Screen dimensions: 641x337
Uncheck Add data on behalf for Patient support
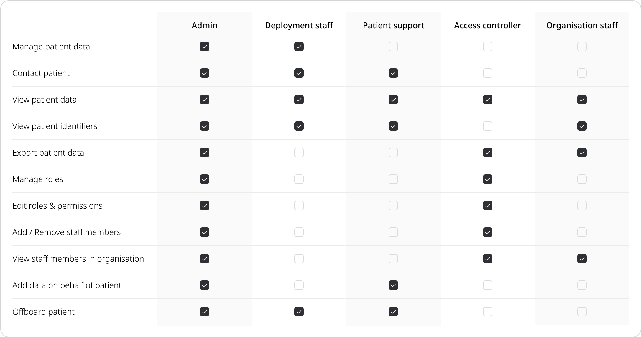393,285
